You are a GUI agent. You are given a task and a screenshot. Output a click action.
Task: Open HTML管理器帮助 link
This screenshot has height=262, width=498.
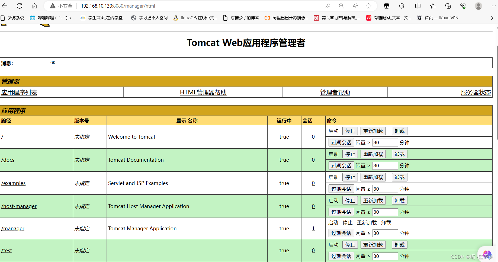(203, 92)
